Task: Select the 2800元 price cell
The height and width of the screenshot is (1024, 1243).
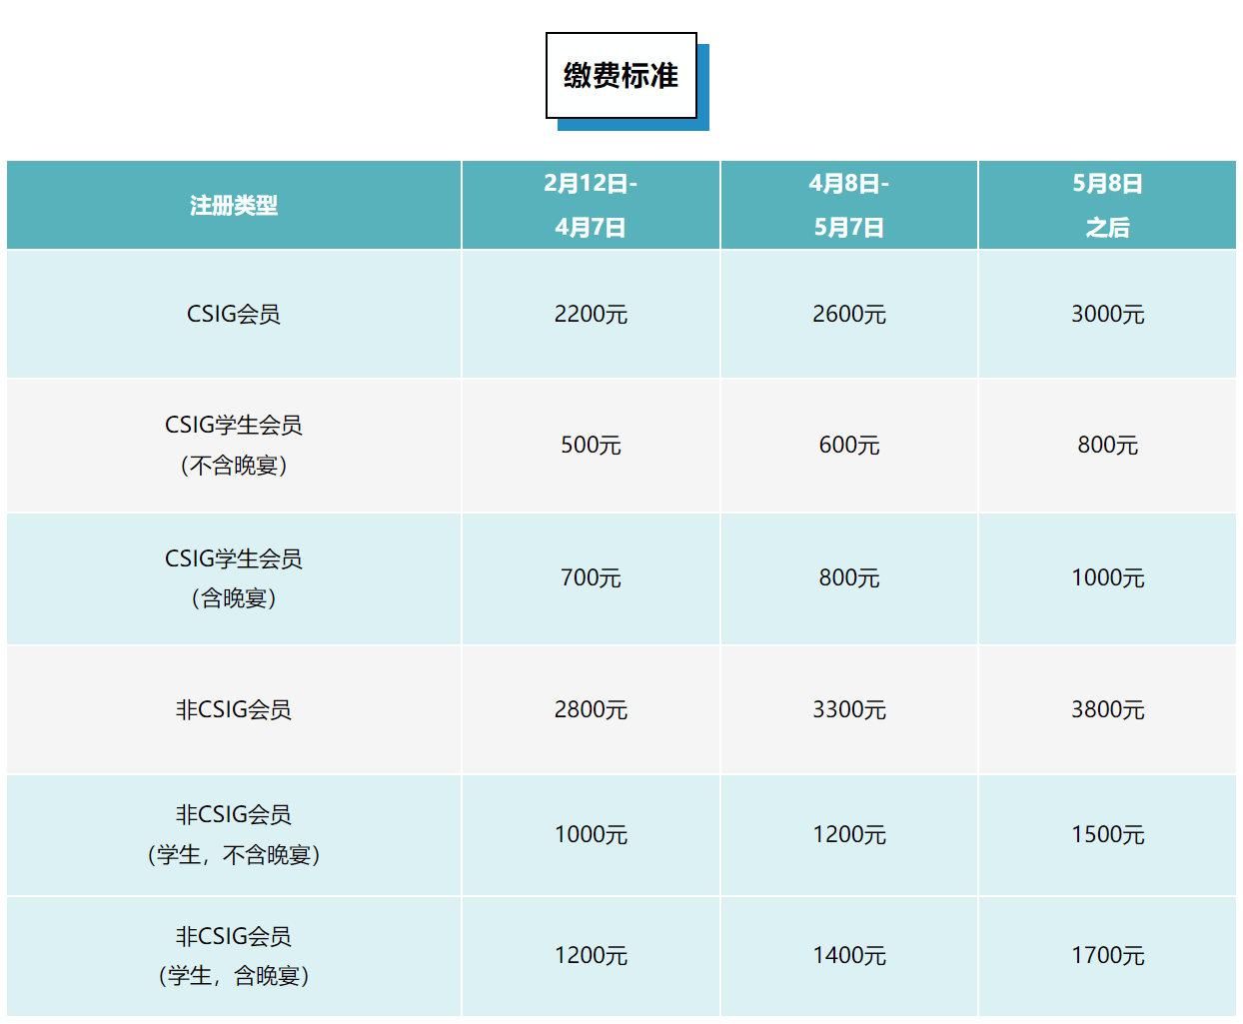Action: (x=591, y=709)
